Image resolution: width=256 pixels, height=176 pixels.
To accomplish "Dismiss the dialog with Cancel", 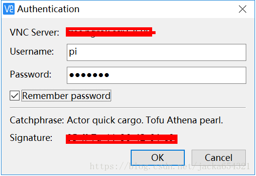I will click(x=218, y=157).
